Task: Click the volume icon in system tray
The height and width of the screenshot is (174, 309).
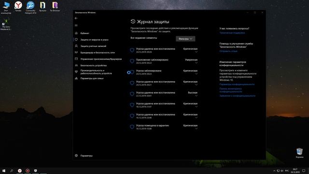Action: [282, 171]
